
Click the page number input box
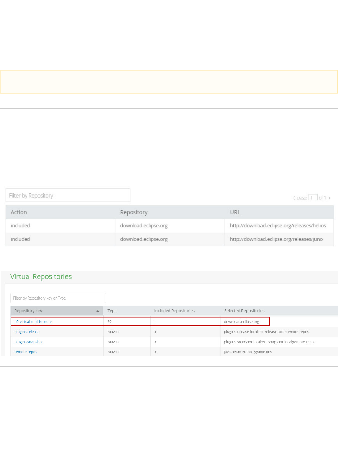(312, 198)
